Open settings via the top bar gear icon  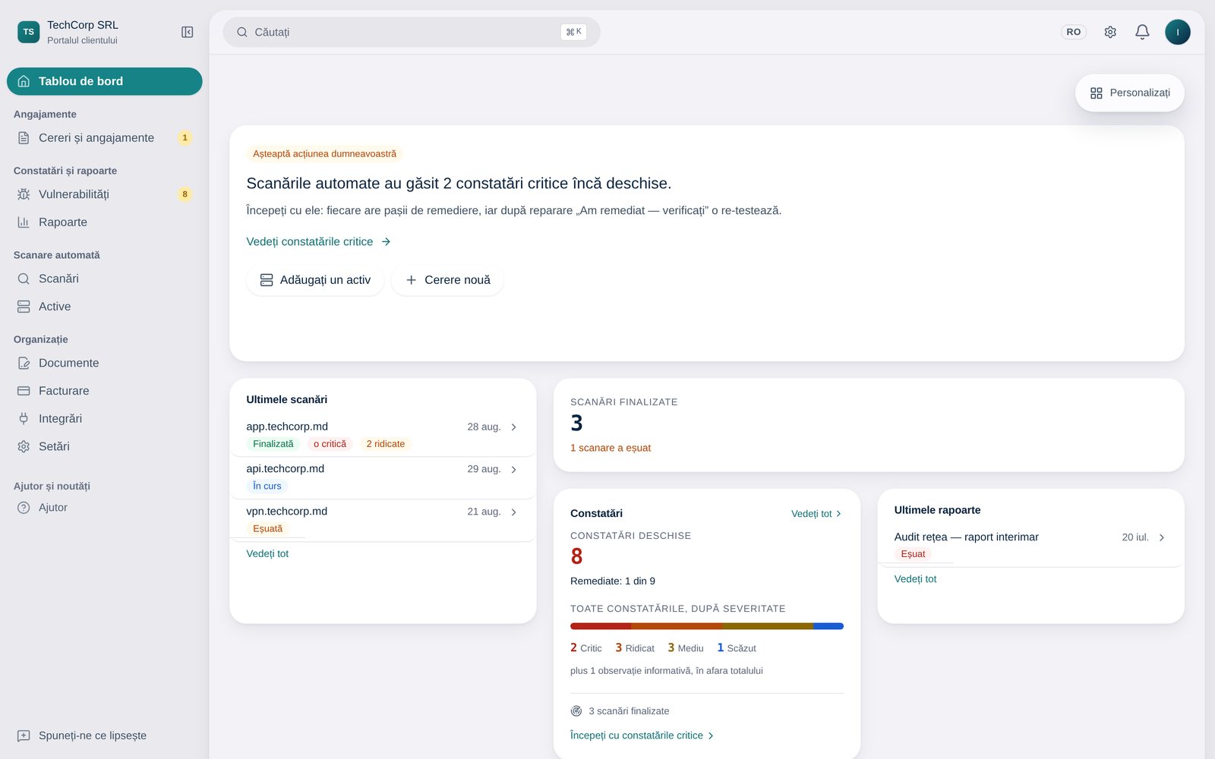tap(1110, 32)
